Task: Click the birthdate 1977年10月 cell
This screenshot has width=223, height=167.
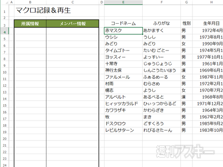Action: tap(208, 57)
